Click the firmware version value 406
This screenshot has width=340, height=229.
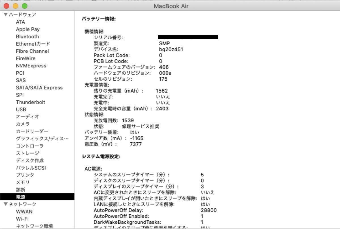[164, 67]
